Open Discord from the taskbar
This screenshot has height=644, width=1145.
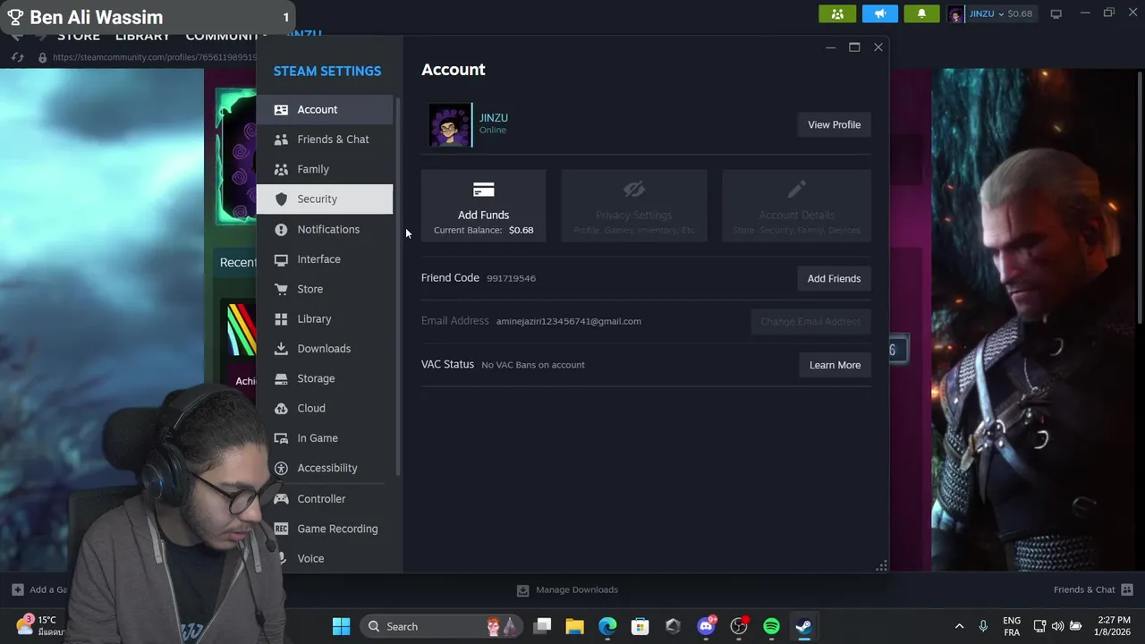pyautogui.click(x=706, y=626)
